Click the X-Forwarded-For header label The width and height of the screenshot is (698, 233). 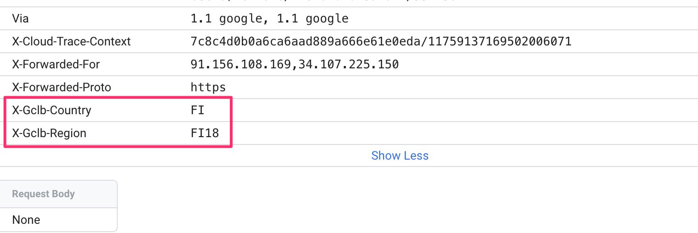pos(56,65)
